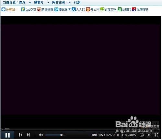Mute audio using the speaker icon
The image size is (162, 140).
coord(41,135)
